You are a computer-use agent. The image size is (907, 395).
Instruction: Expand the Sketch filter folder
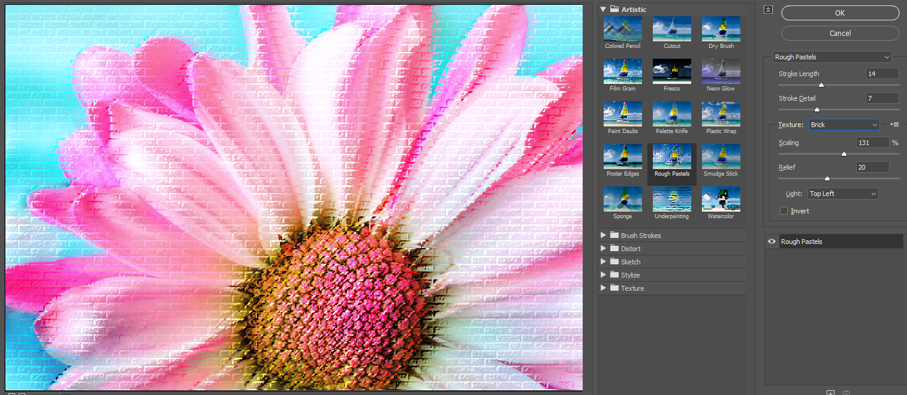(x=603, y=262)
